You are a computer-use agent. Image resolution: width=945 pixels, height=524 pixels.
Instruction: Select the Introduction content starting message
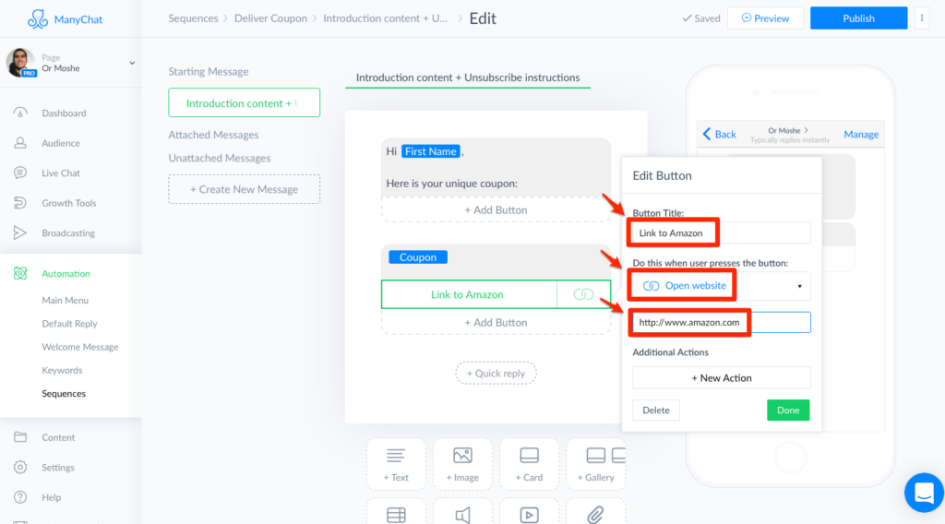click(244, 103)
